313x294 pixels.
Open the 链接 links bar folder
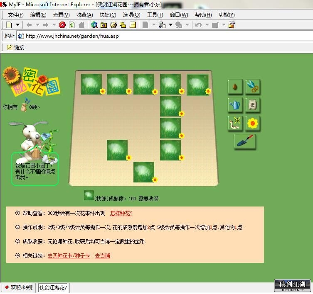15,47
